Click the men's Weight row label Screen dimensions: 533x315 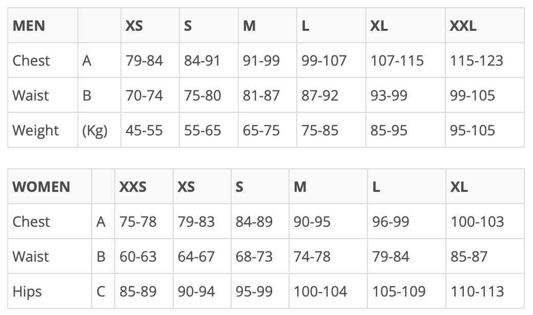click(x=36, y=130)
